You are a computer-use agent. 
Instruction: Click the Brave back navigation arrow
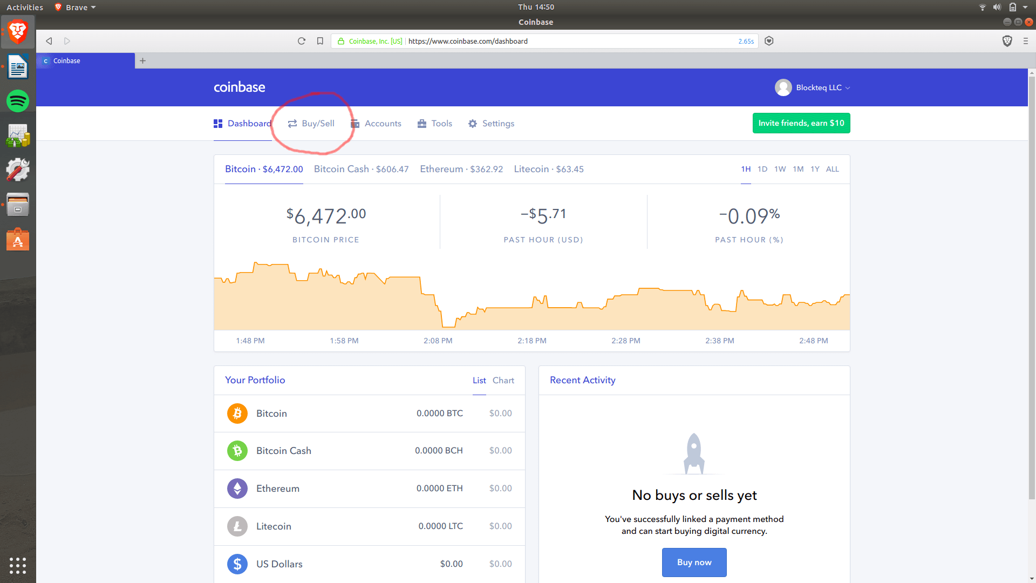pos(49,41)
